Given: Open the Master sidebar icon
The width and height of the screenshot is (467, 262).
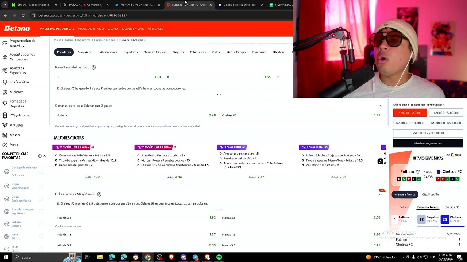Looking at the screenshot, I should pyautogui.click(x=5, y=135).
